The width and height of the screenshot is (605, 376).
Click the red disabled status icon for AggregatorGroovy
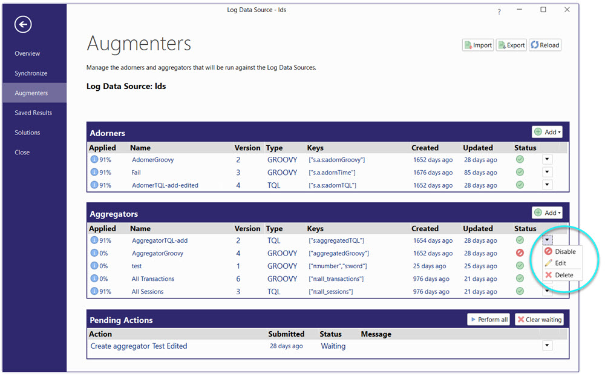point(520,253)
